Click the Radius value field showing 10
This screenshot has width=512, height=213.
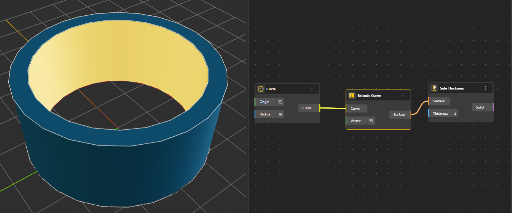(x=280, y=114)
